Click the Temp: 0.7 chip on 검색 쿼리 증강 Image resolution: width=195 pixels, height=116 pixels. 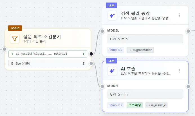pos(116,50)
